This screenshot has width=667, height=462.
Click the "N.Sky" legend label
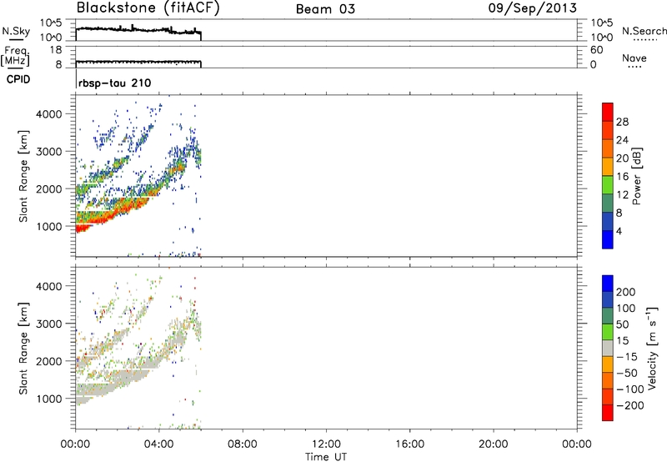(16, 31)
